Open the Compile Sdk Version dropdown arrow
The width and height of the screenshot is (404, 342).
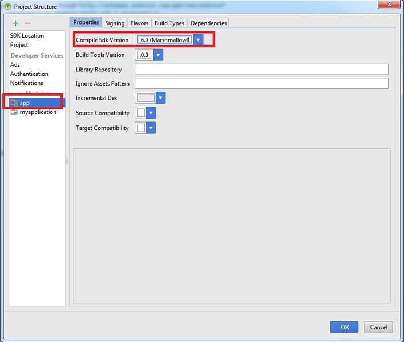(x=198, y=40)
